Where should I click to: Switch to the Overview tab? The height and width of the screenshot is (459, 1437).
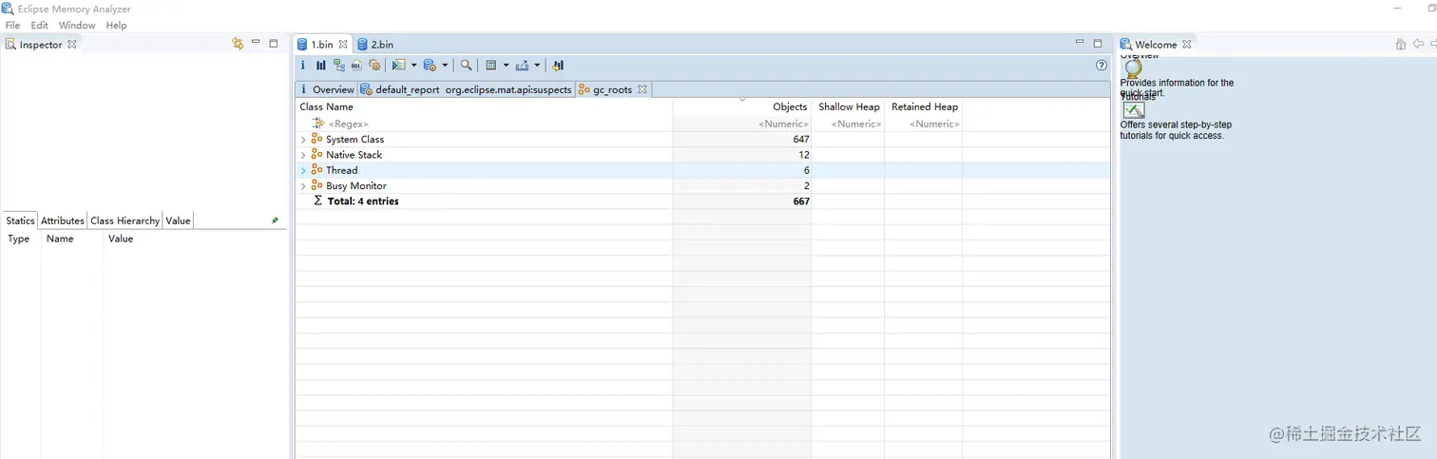[326, 89]
